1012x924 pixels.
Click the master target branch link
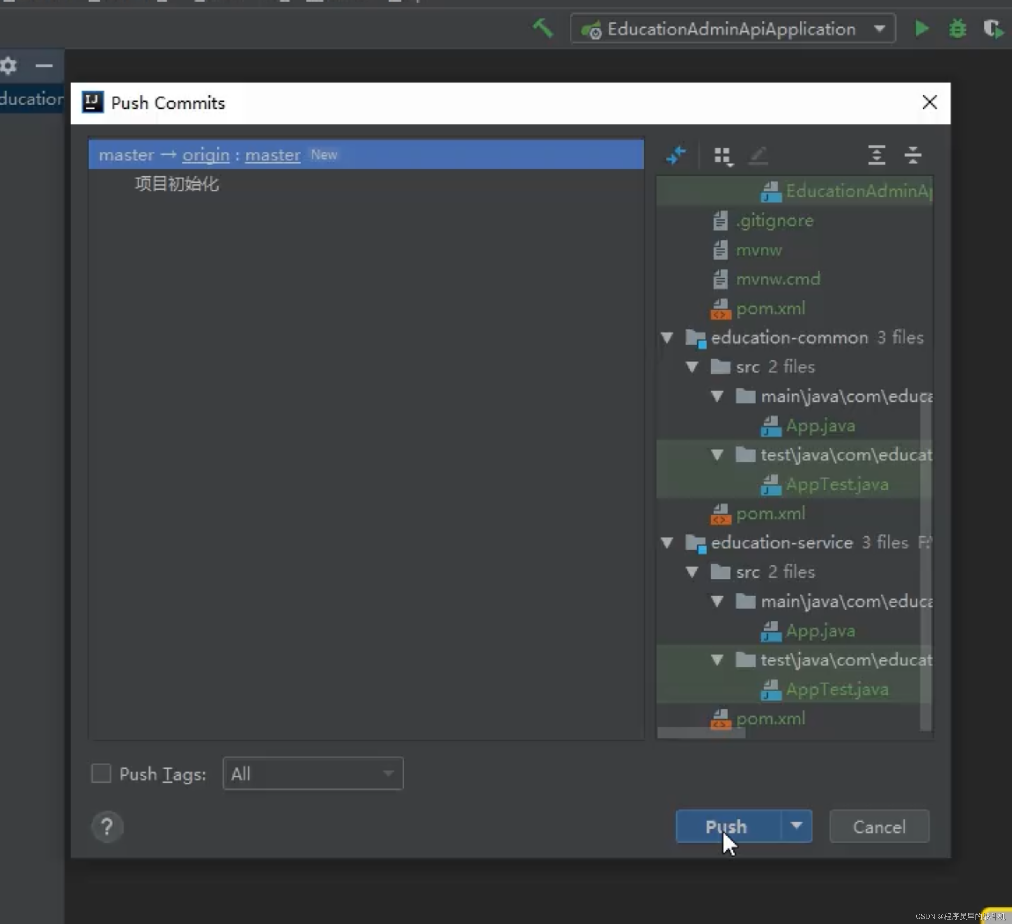273,155
